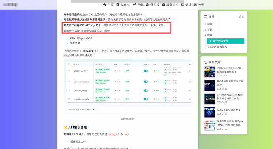Click the Sub2API list item

click(75, 43)
